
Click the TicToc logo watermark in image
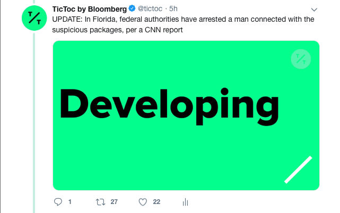301,58
